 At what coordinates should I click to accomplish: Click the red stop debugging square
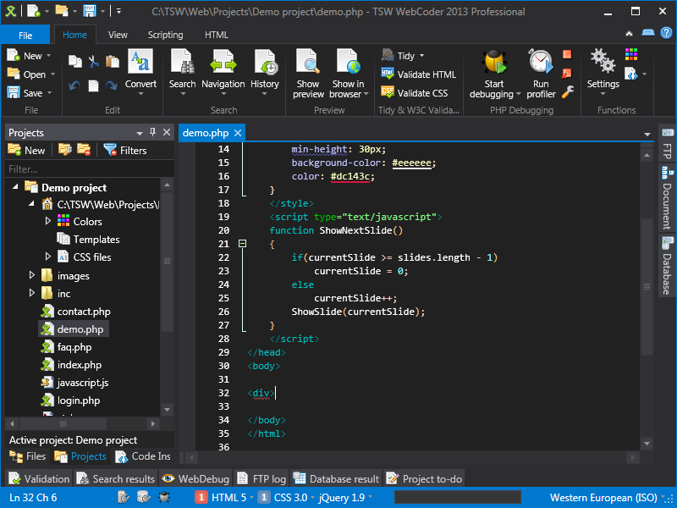[567, 55]
